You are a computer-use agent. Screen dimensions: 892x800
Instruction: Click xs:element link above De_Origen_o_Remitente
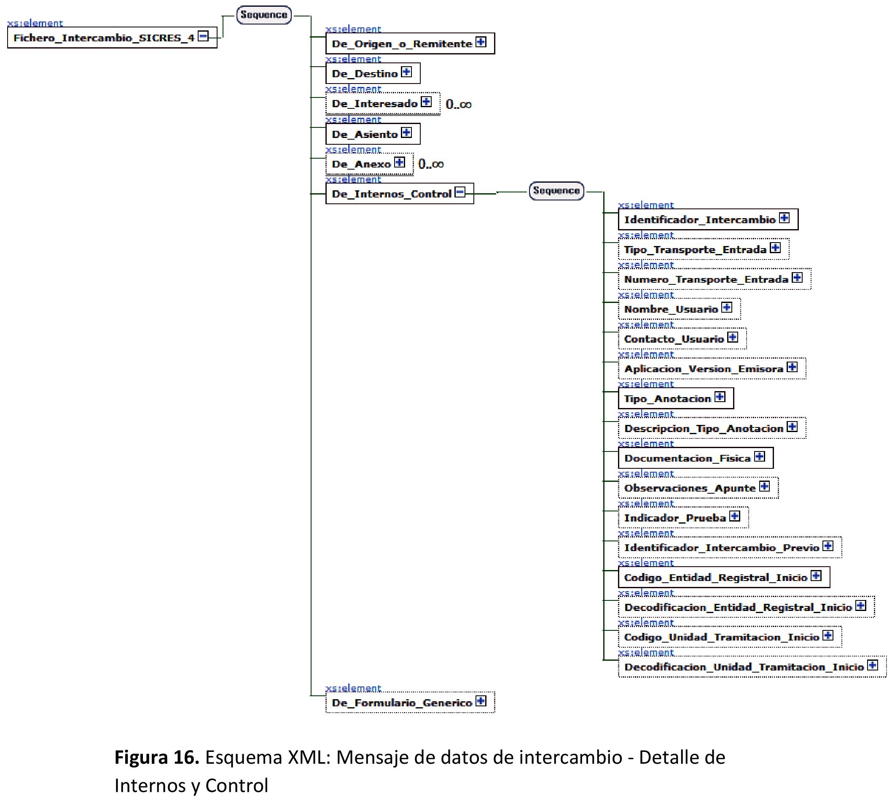tap(354, 29)
